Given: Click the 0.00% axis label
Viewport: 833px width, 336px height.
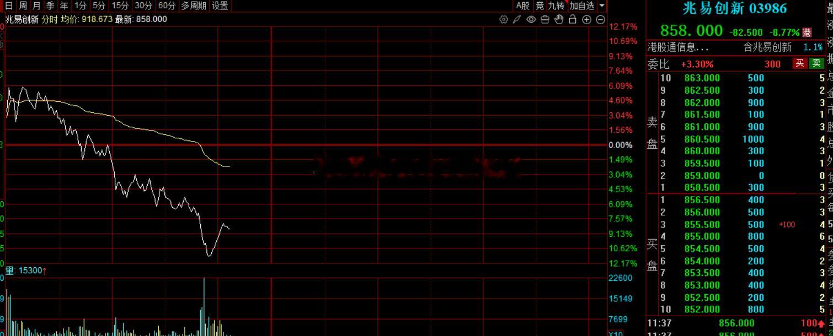Looking at the screenshot, I should coord(620,145).
